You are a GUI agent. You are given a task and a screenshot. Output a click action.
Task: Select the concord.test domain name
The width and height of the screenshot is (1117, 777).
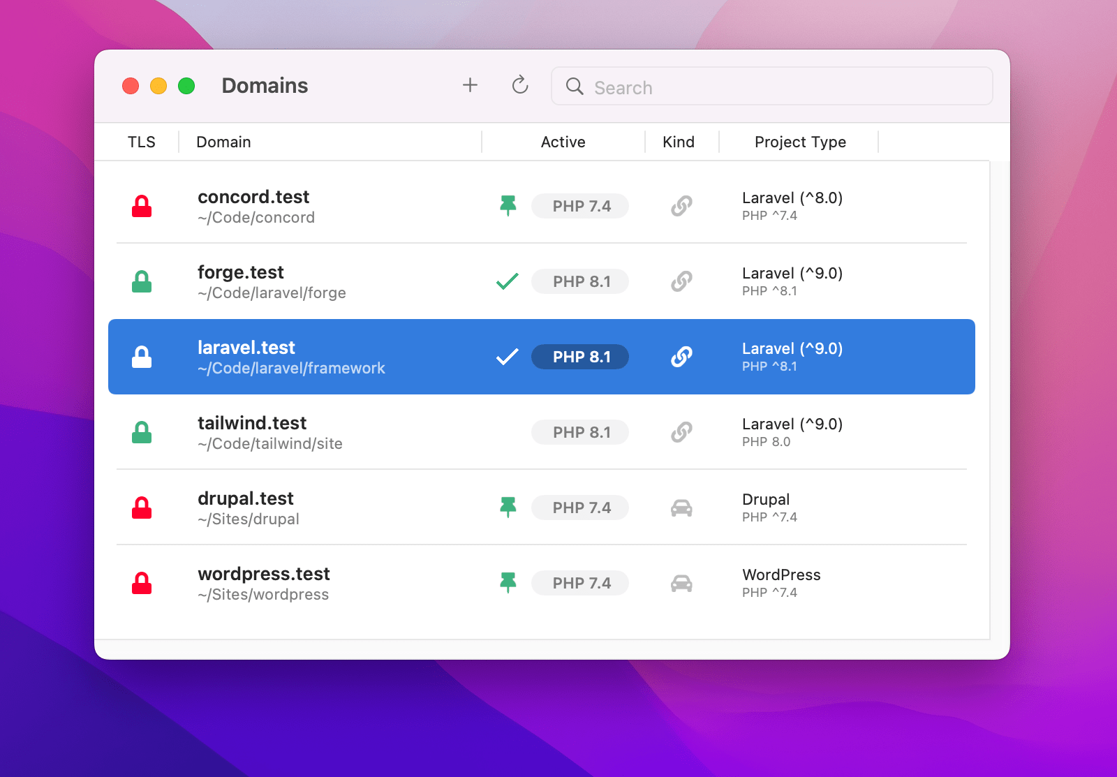[253, 197]
